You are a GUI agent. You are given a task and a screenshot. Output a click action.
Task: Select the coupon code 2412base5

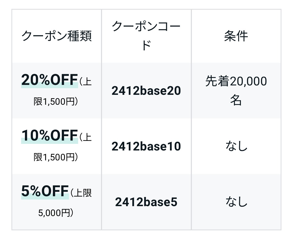pos(146,202)
